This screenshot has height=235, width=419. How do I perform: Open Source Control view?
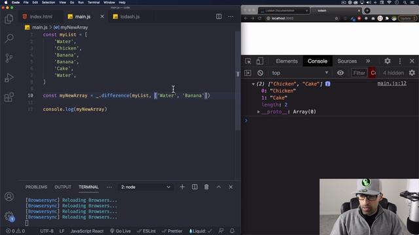point(9,58)
